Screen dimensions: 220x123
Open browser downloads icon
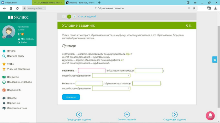[216, 8]
